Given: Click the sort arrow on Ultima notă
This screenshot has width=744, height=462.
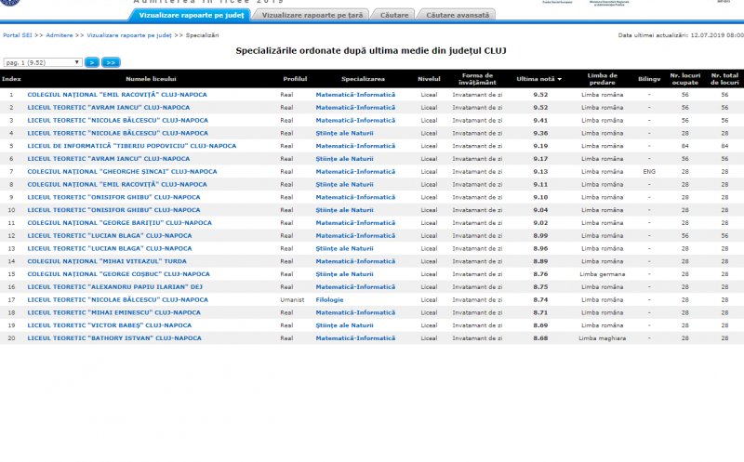Looking at the screenshot, I should pyautogui.click(x=559, y=79).
